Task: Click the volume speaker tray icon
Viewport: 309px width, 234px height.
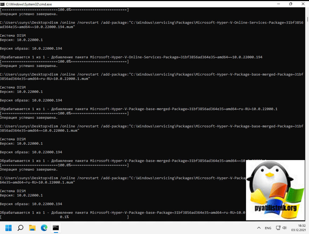Action: 285,228
